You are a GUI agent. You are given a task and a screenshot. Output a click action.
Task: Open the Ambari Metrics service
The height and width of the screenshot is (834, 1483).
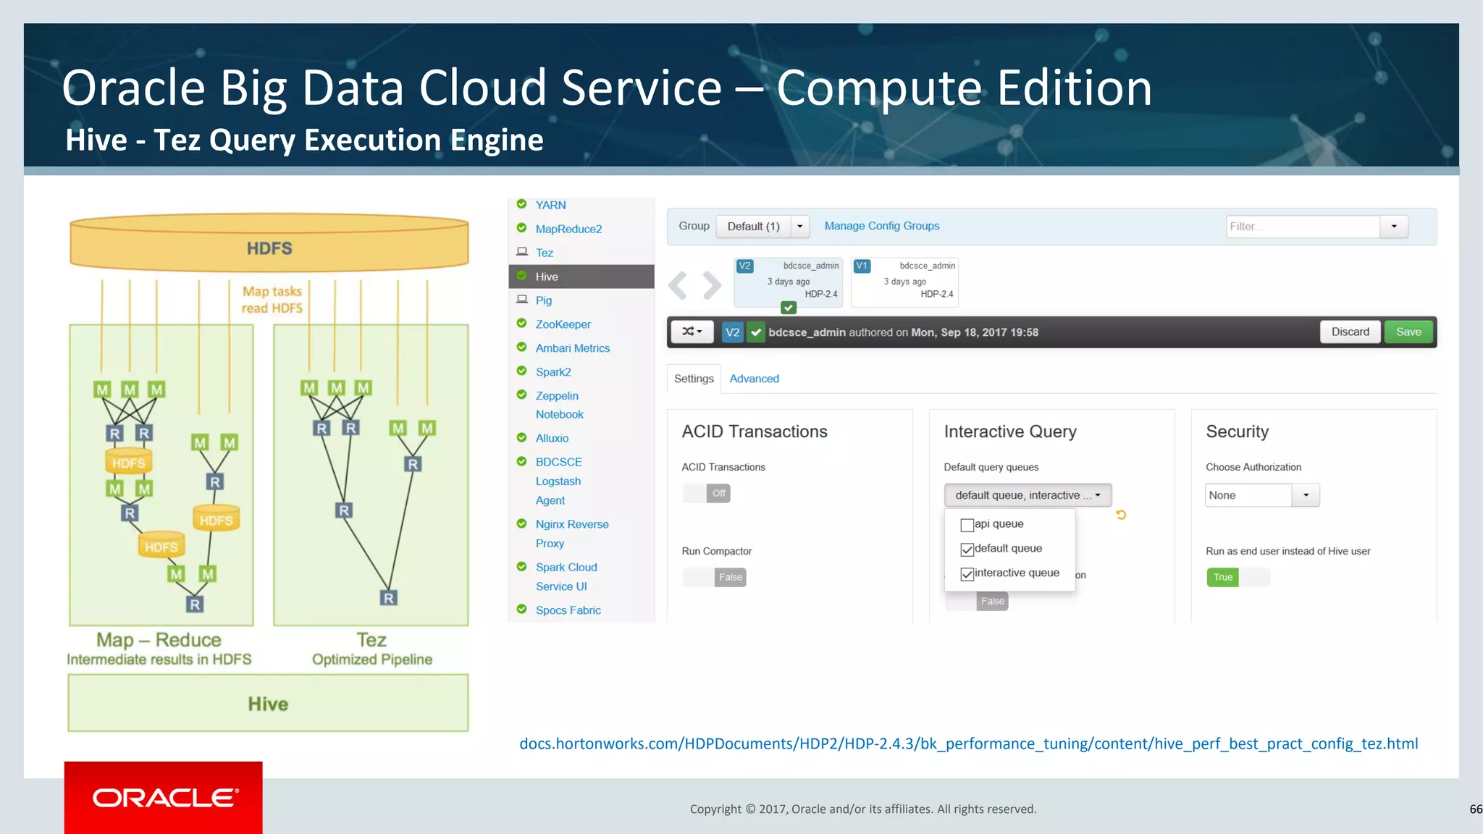click(x=573, y=348)
